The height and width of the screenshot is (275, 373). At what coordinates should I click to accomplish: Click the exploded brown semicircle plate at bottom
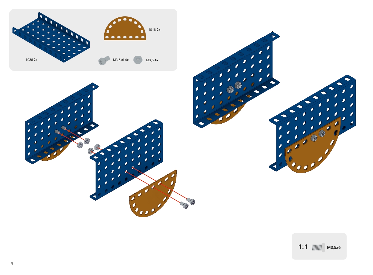coord(153,194)
